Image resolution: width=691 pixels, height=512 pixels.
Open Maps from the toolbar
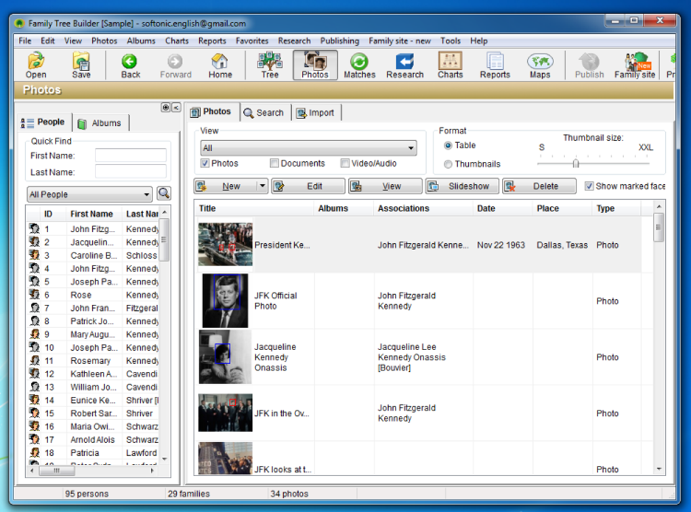point(540,65)
